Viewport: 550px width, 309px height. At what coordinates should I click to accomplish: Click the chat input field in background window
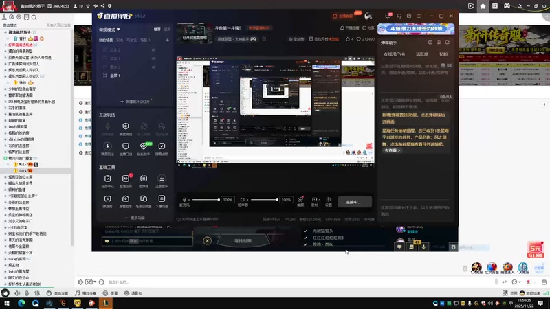point(298,282)
